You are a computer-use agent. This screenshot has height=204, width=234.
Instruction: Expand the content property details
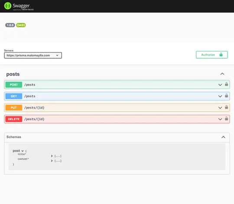tap(52, 161)
